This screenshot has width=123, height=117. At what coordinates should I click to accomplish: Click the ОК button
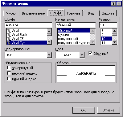(x=84, y=110)
